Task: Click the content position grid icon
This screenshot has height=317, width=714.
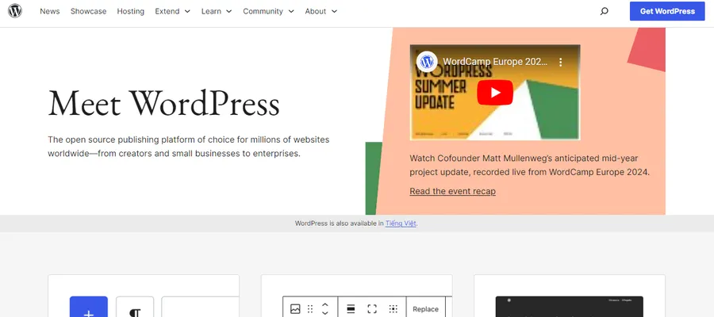Action: click(x=393, y=309)
